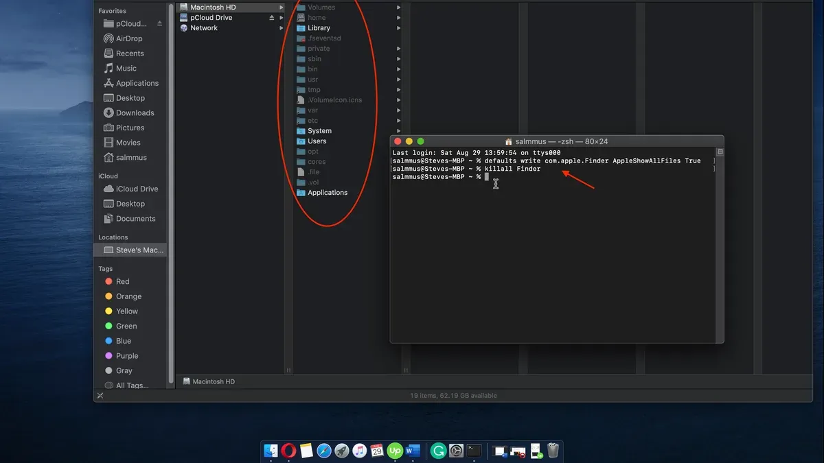The width and height of the screenshot is (824, 463).
Task: Expand Network using its disclosure arrow
Action: coord(282,28)
